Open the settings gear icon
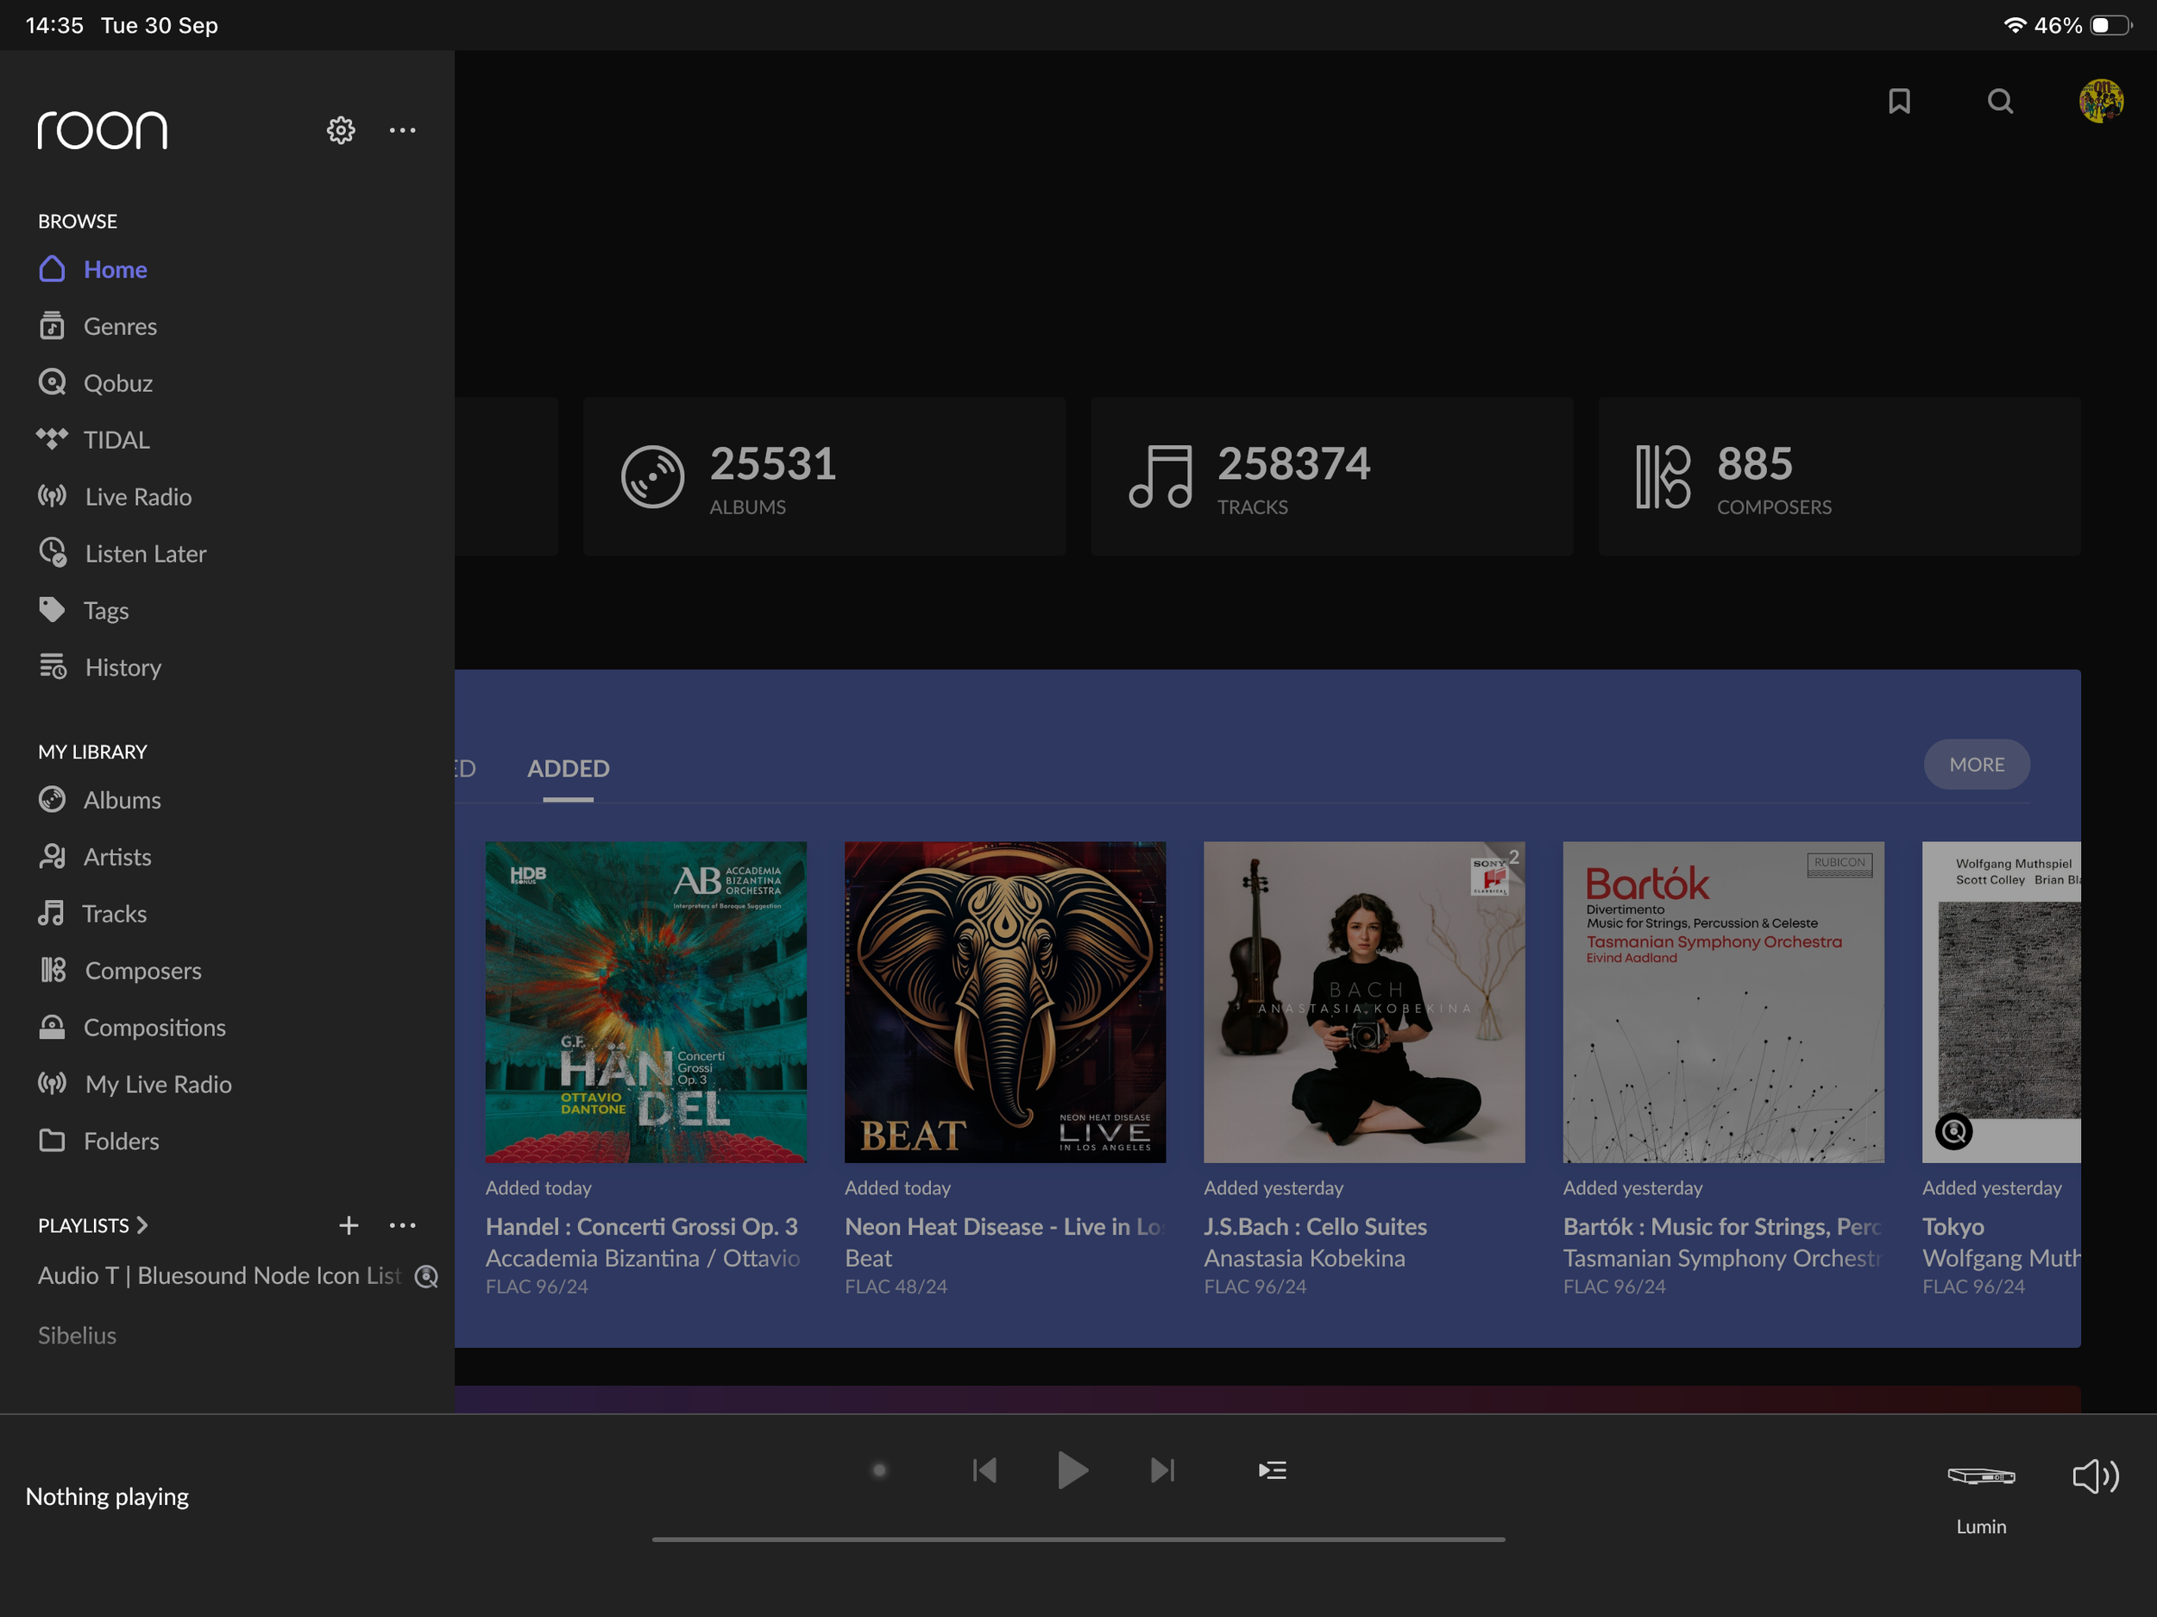This screenshot has width=2157, height=1617. coord(340,129)
